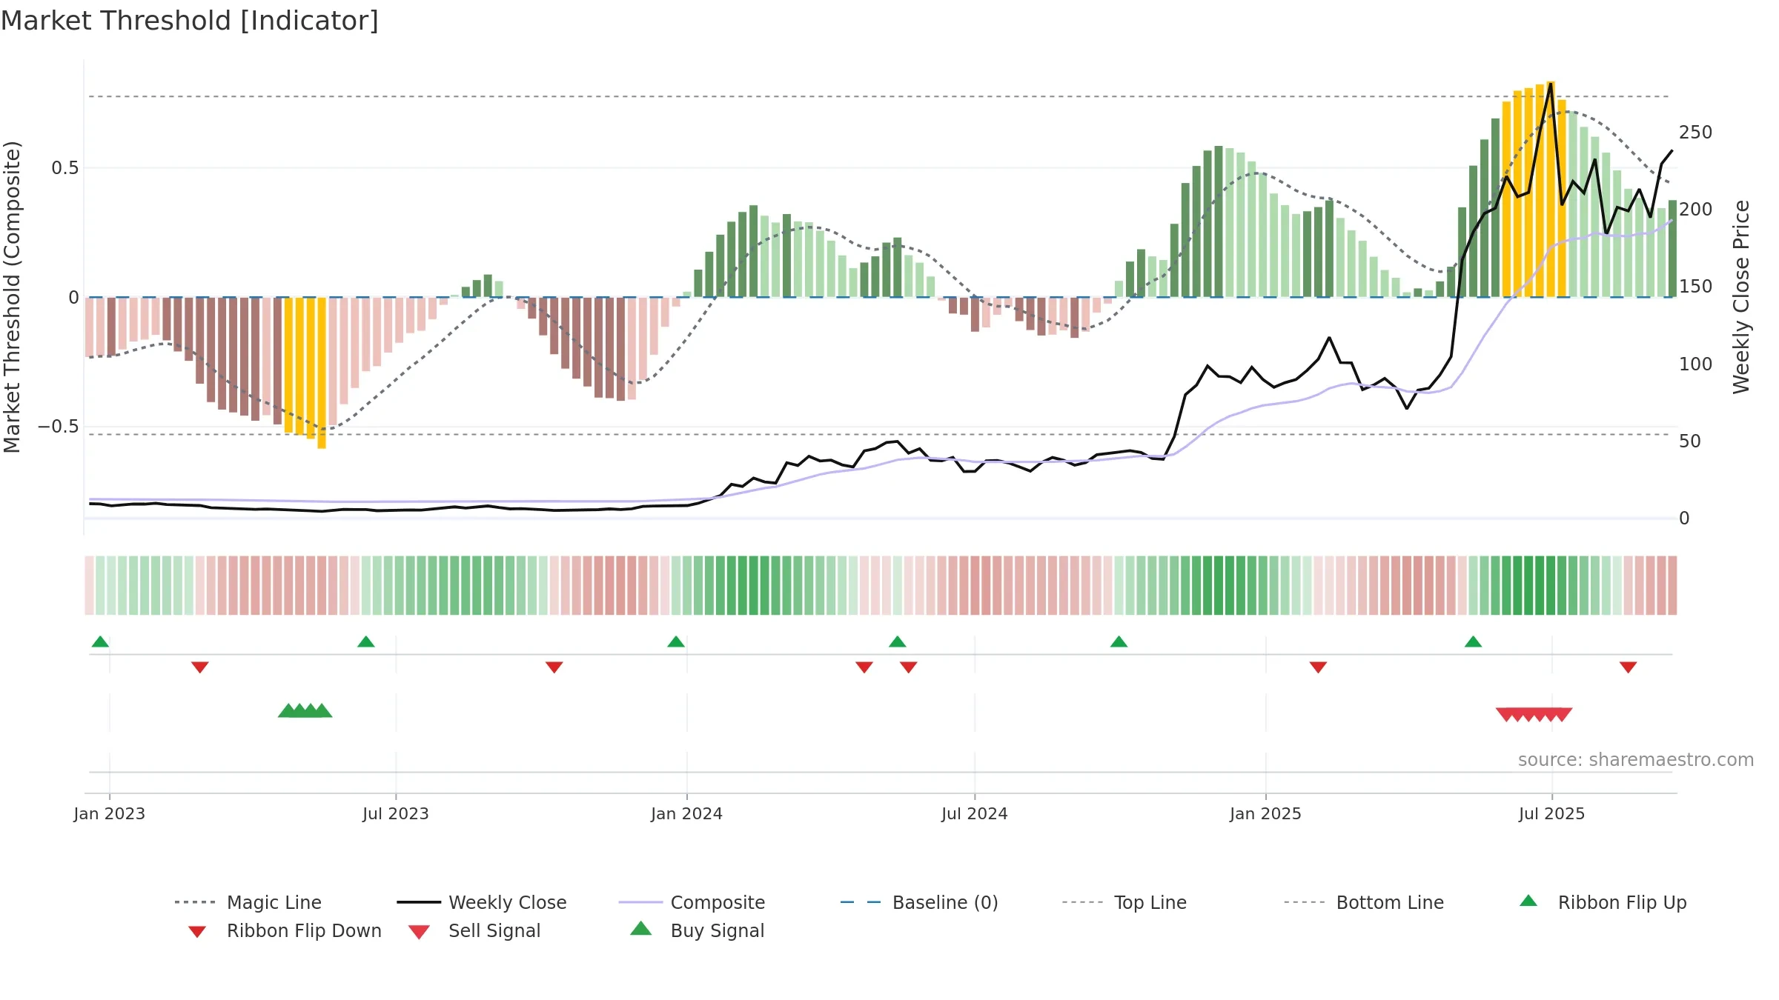This screenshot has height=1000, width=1779.
Task: Click the Jan 2023 axis label
Action: click(x=110, y=813)
